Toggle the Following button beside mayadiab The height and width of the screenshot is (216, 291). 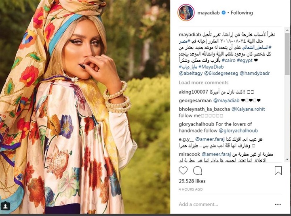[x=242, y=13]
